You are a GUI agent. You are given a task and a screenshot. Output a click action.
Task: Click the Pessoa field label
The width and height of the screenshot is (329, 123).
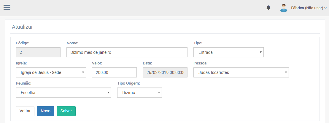201,63
